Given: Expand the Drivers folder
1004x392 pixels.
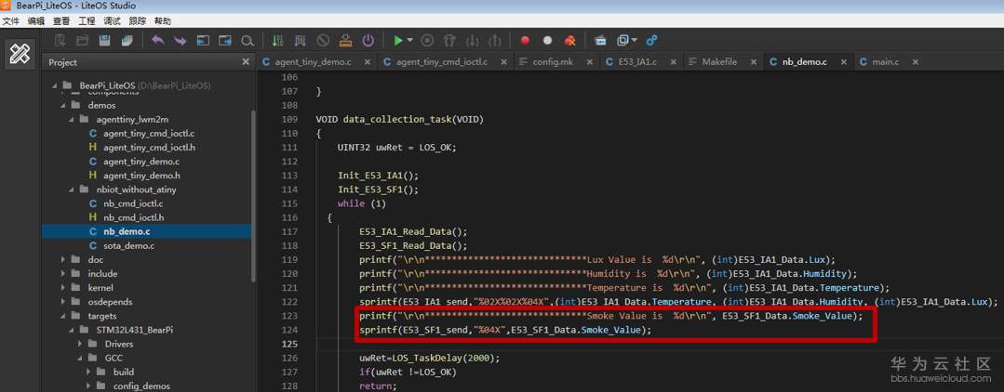Looking at the screenshot, I should (80, 344).
